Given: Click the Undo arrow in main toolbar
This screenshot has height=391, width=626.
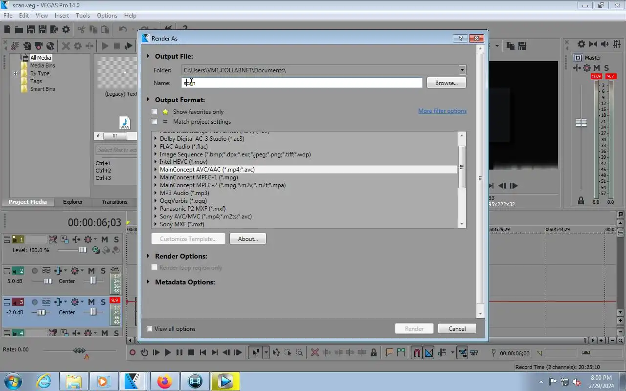Looking at the screenshot, I should pyautogui.click(x=123, y=30).
